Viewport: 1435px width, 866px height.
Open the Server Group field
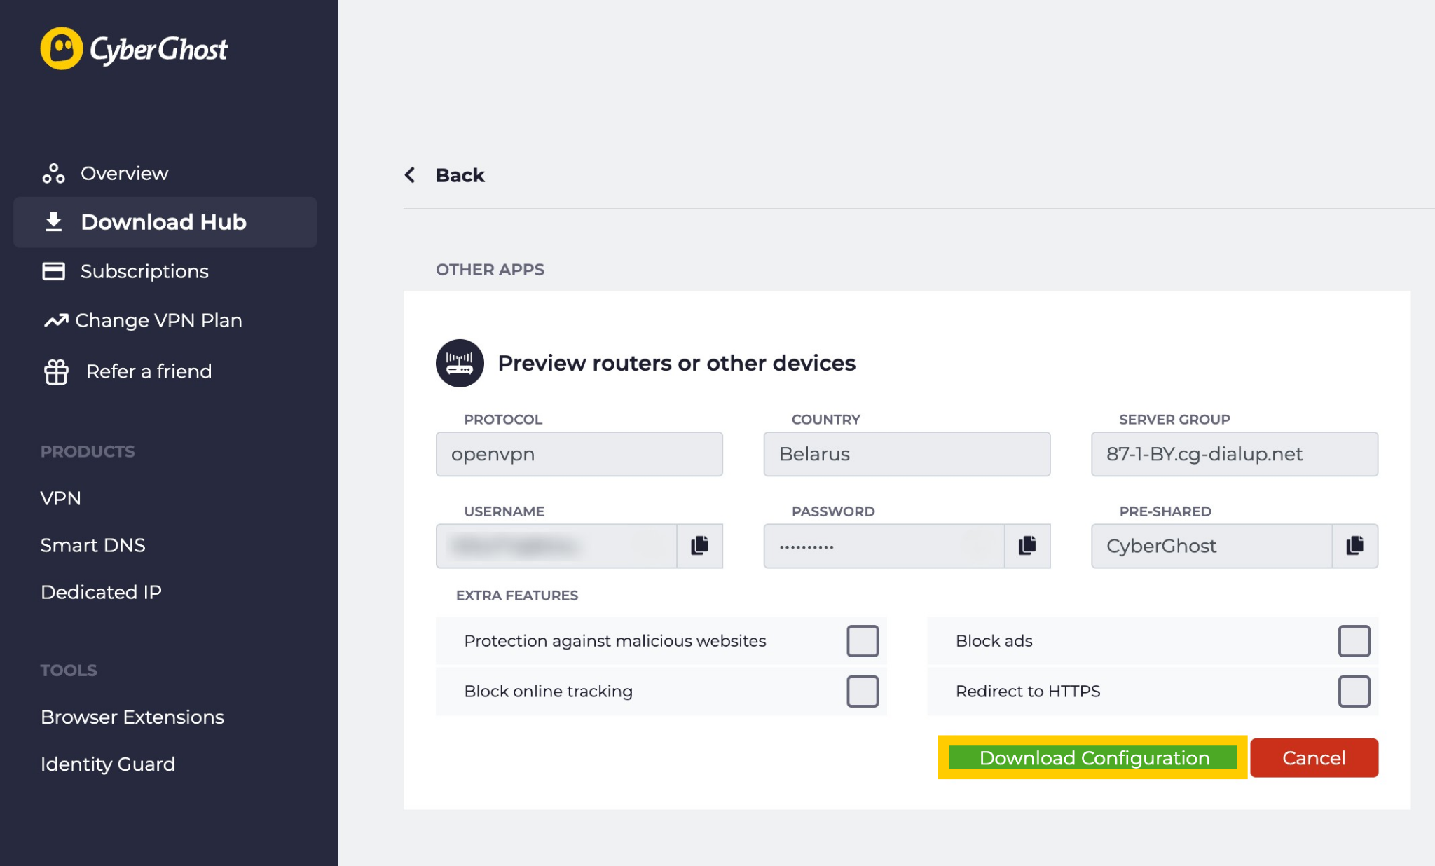1235,454
